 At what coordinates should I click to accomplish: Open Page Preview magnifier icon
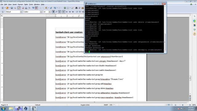point(29,8)
